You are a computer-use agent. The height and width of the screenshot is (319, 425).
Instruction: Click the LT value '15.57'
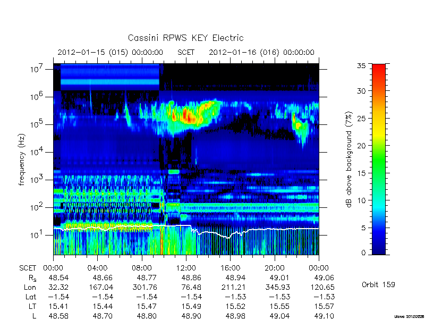[x=324, y=306]
